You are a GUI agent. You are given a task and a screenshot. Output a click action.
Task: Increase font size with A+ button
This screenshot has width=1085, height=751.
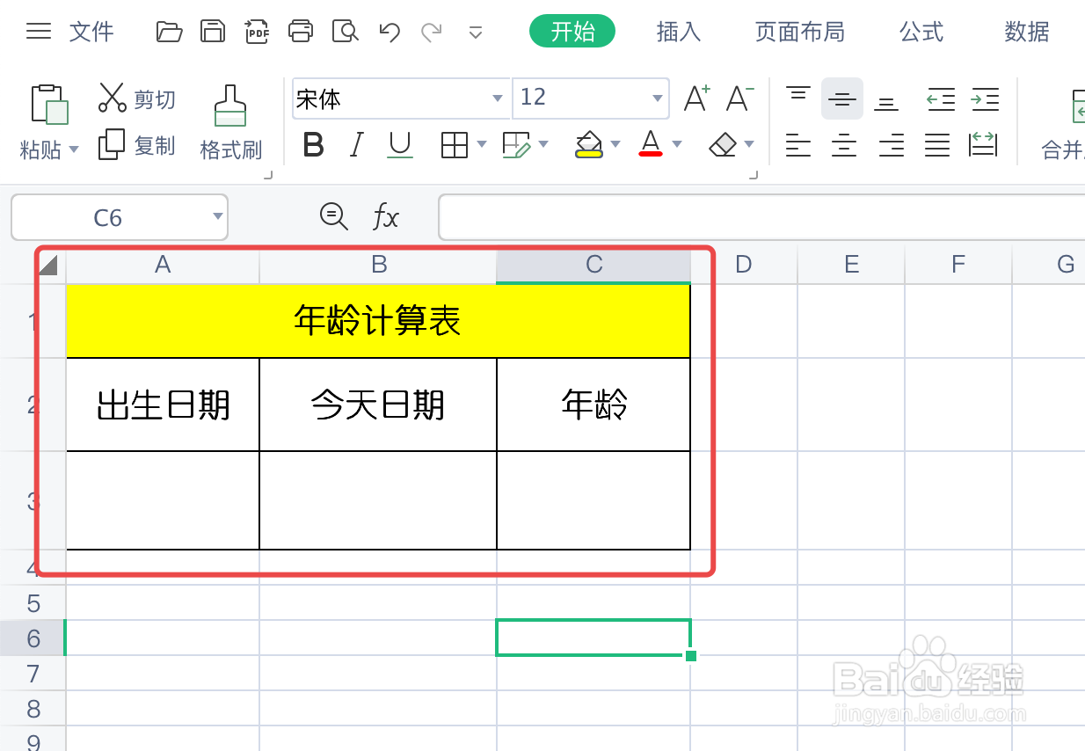696,98
